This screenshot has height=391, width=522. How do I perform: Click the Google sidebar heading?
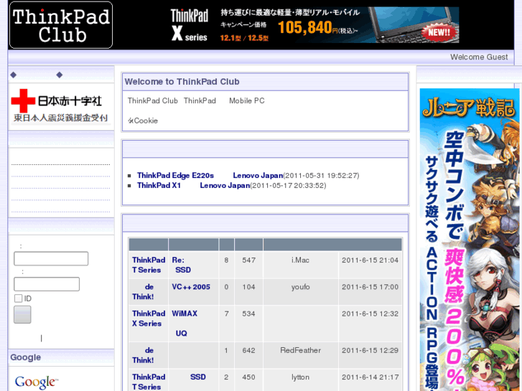click(26, 357)
